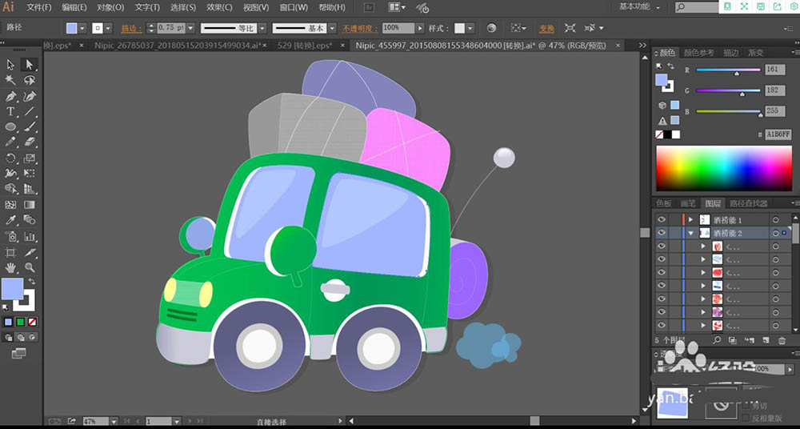Click the locate object magnifier in Layers panel
Image resolution: width=800 pixels, height=429 pixels.
coord(717,339)
